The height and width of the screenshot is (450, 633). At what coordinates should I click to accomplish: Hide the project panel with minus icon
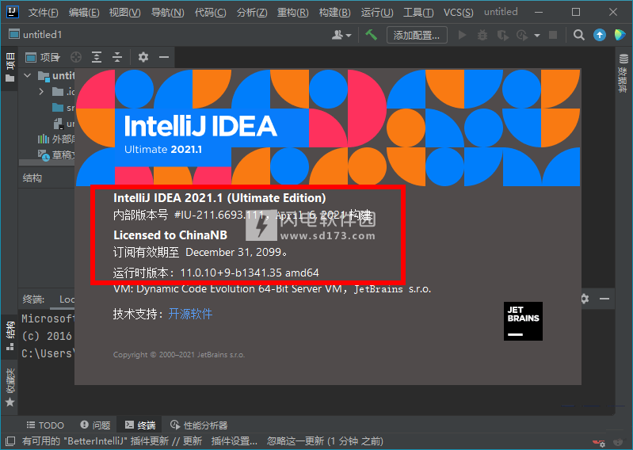click(164, 57)
